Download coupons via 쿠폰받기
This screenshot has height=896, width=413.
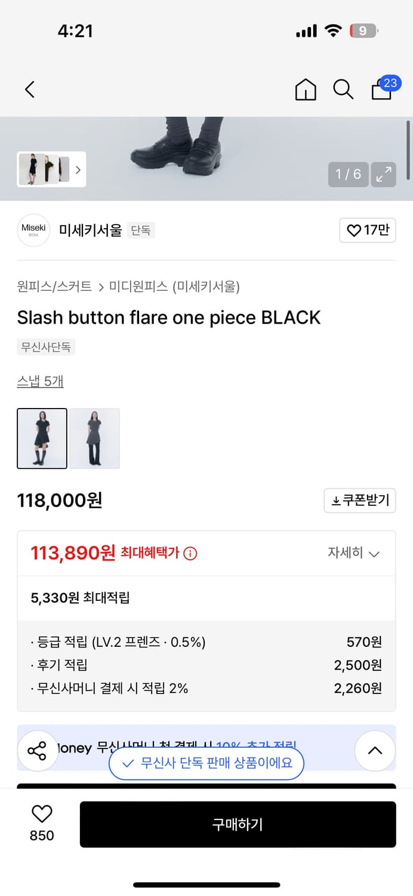point(359,501)
